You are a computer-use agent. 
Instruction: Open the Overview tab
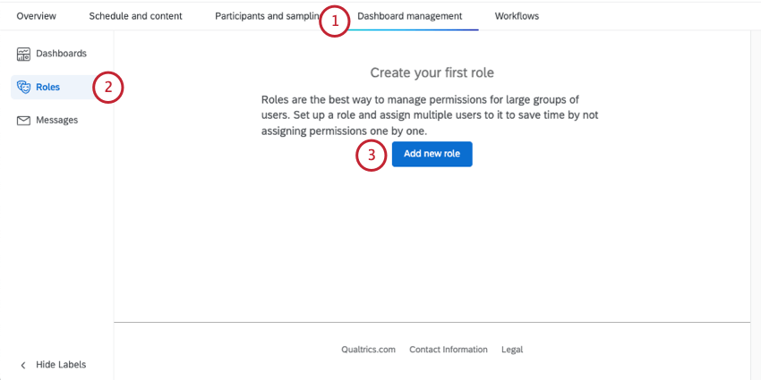pos(36,16)
